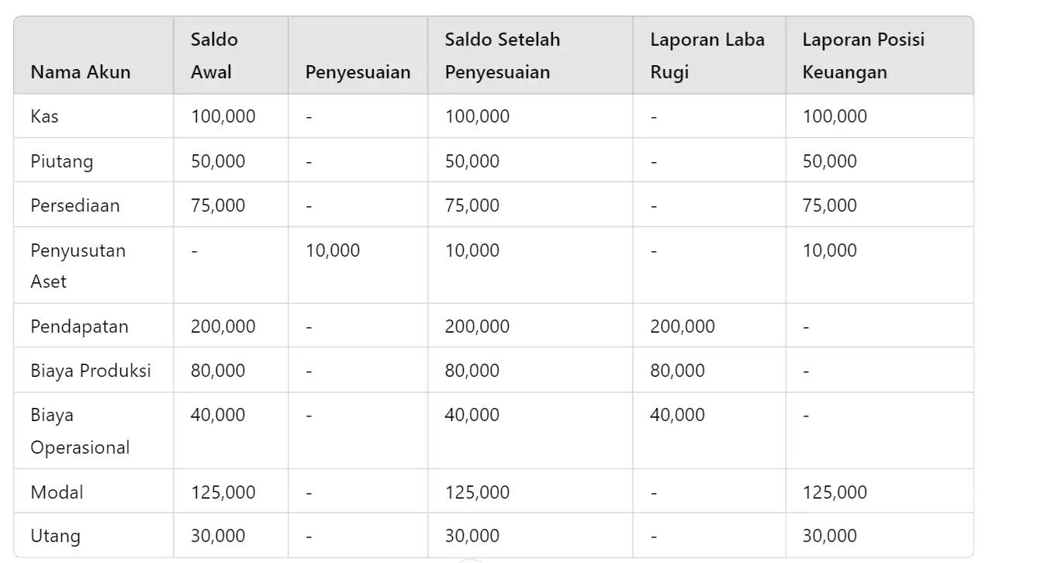The width and height of the screenshot is (1050, 563).
Task: Select the "Laporan Posisi Keuangan" header
Action: 863,56
